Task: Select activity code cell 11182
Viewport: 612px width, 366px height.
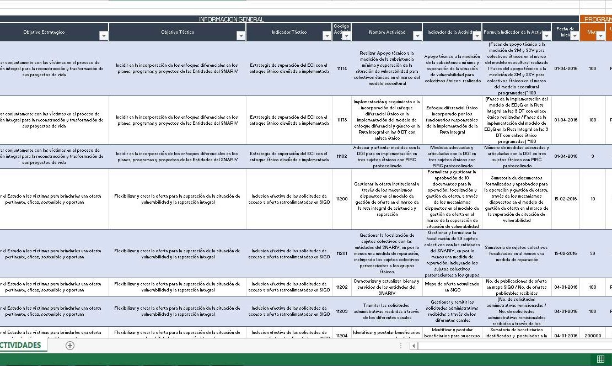Action: click(342, 156)
